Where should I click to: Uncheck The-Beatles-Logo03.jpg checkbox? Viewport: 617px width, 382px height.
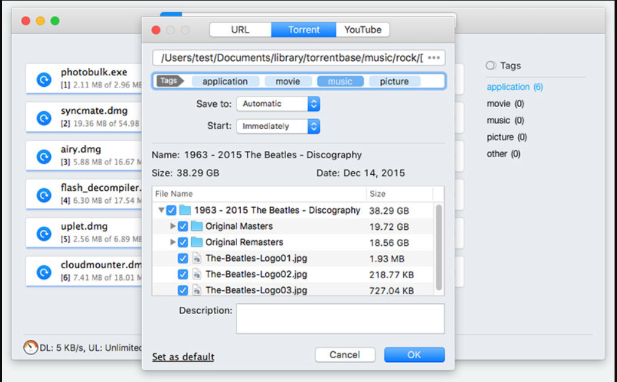[183, 290]
